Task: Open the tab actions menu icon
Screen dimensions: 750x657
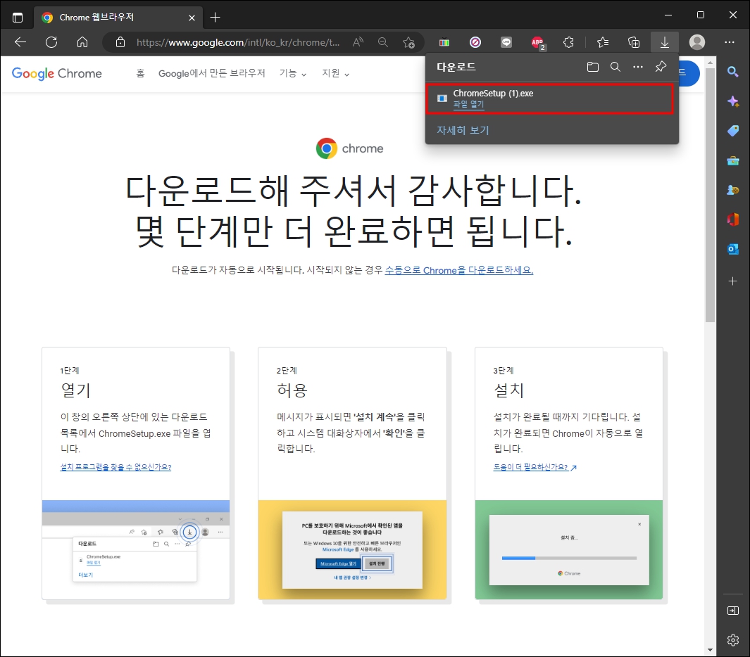Action: [17, 18]
